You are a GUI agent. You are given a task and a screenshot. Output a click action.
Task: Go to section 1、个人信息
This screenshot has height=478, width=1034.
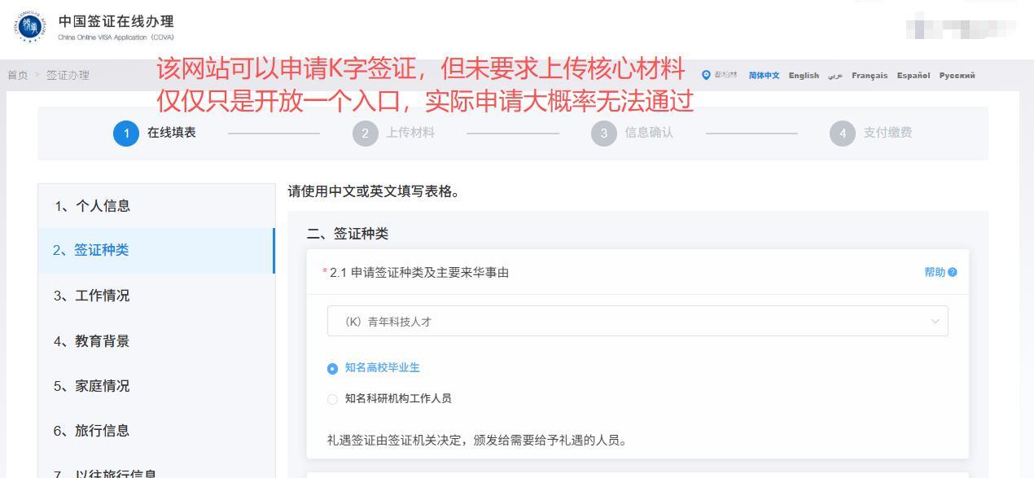click(92, 206)
